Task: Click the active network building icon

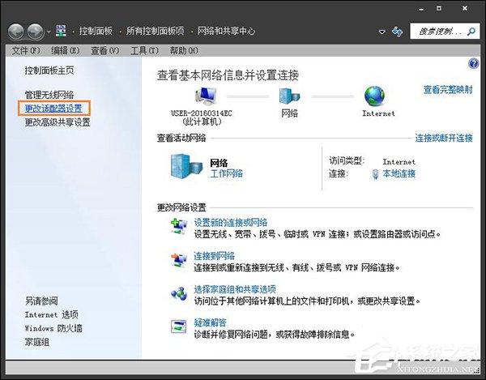Action: [187, 166]
